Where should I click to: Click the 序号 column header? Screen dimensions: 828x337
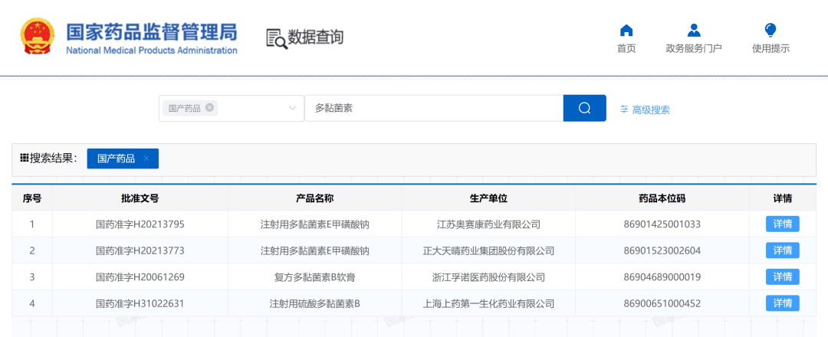tap(32, 198)
